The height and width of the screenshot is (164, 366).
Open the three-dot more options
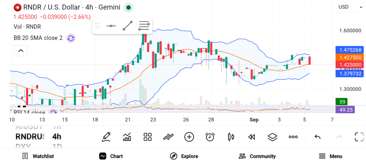(293, 137)
